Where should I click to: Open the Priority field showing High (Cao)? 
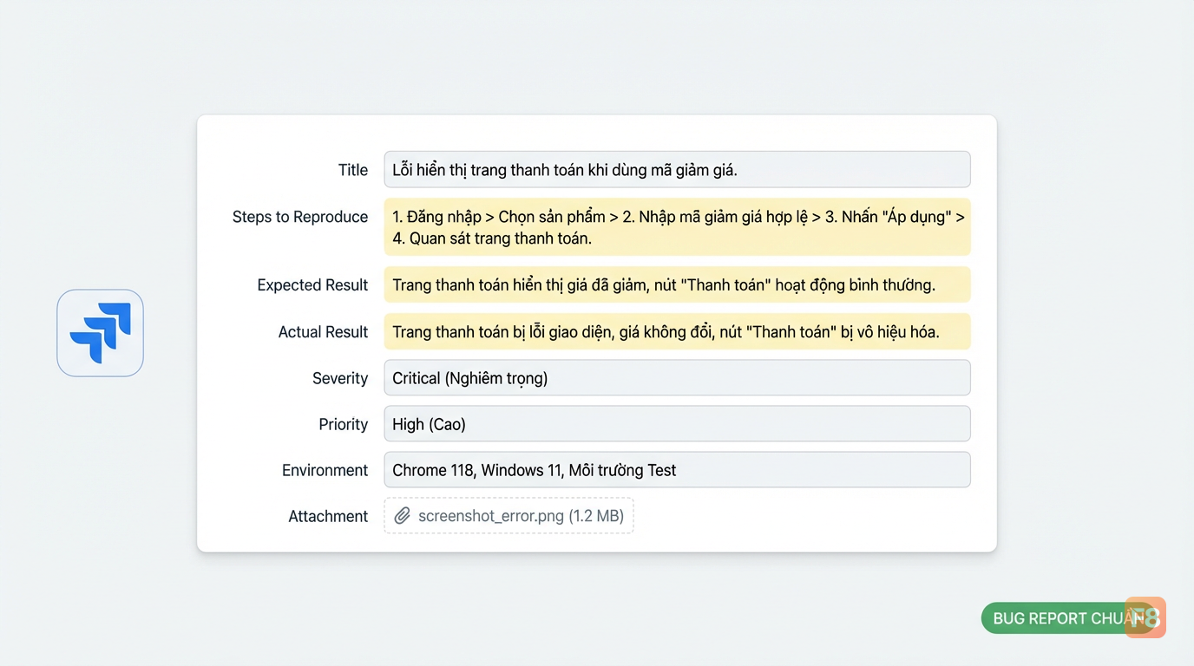point(677,424)
